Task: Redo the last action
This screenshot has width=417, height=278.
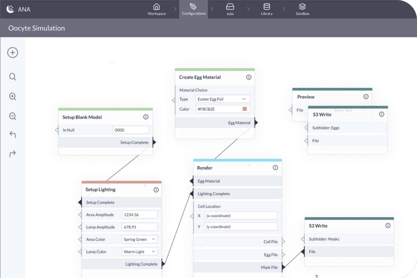Action: [x=12, y=154]
